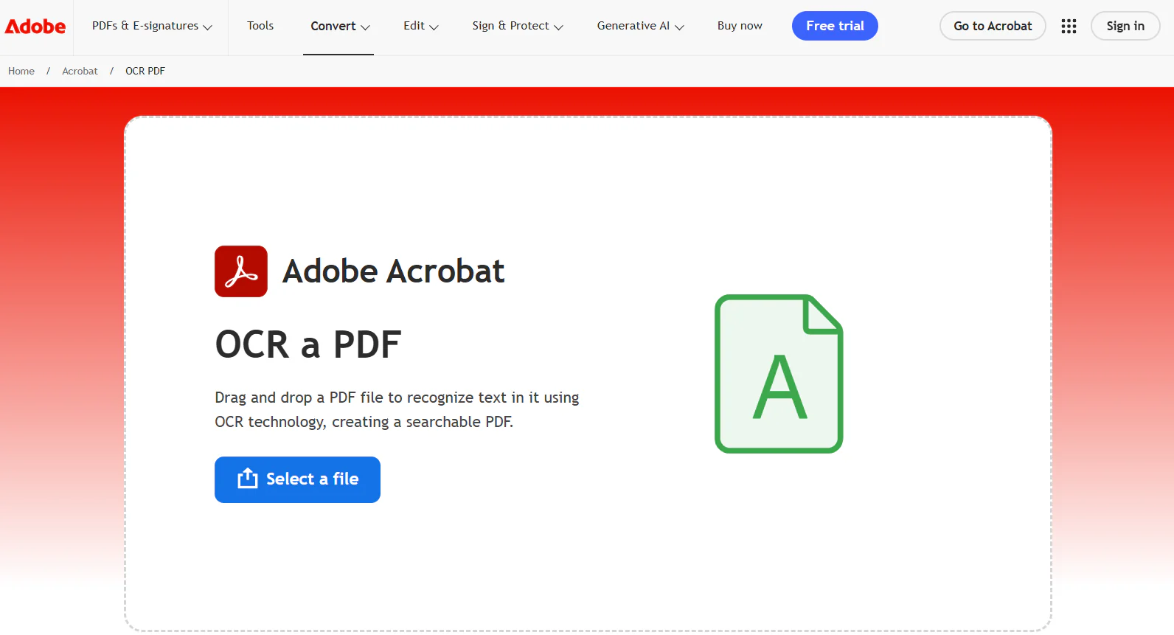Expand the Edit menu in navigation
This screenshot has width=1174, height=635.
pos(421,26)
